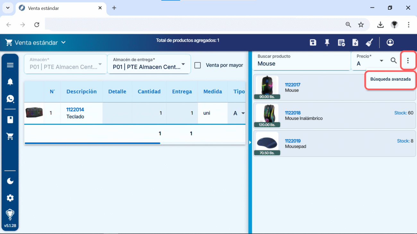417x234 pixels.
Task: Click the table's blue horizontal scrollbar
Action: (x=92, y=143)
